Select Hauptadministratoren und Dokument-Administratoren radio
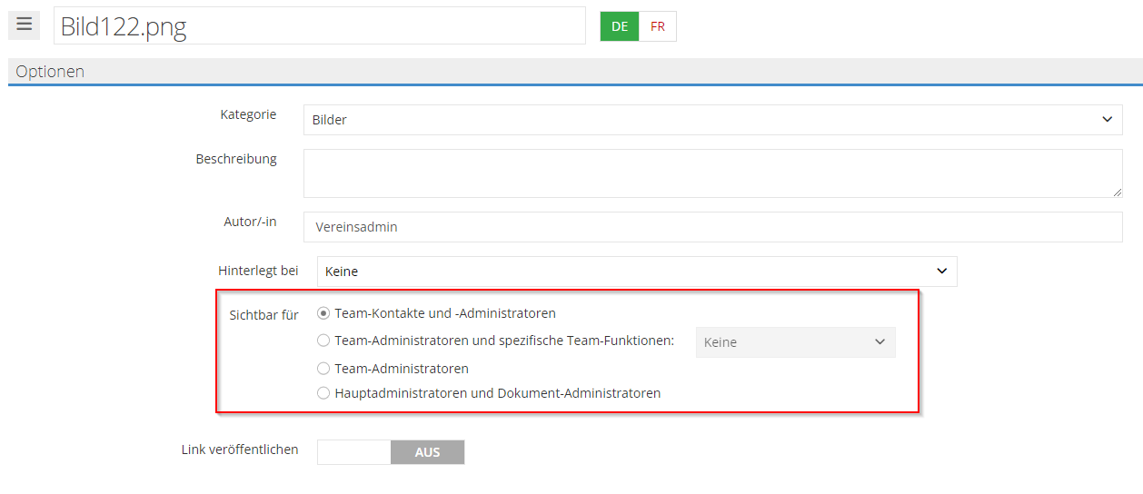Image resolution: width=1143 pixels, height=494 pixels. coord(323,393)
